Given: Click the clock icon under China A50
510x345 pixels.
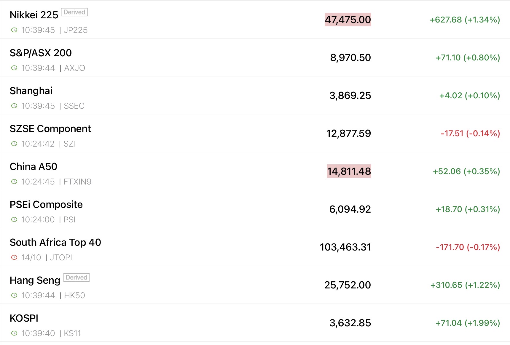Looking at the screenshot, I should point(14,182).
